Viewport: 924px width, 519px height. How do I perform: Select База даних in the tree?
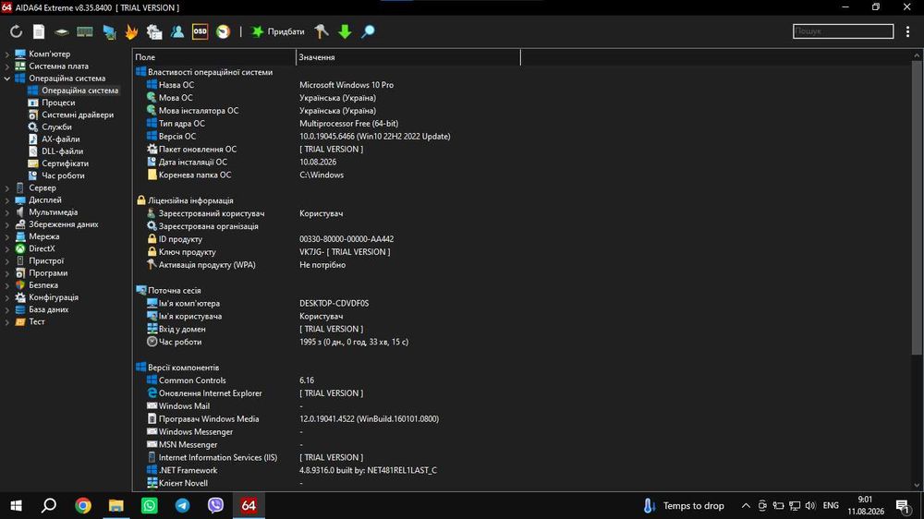[x=48, y=310]
